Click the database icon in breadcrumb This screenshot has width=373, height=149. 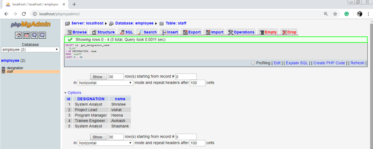(111, 23)
